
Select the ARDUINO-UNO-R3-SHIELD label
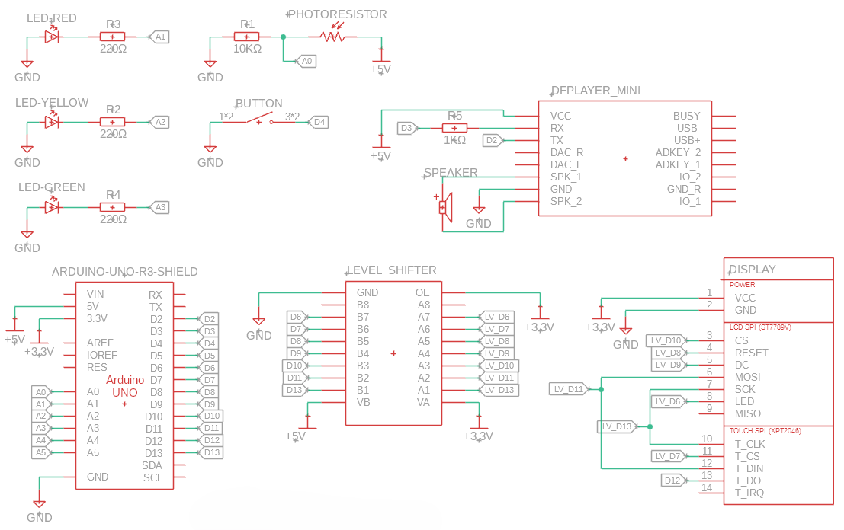point(125,272)
